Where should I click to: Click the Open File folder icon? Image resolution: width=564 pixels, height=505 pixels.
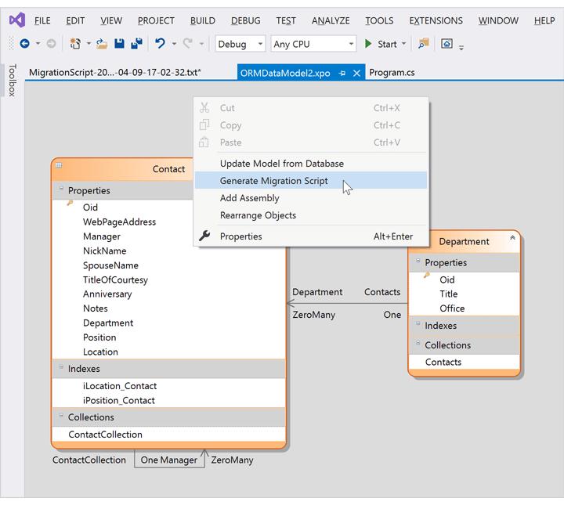point(102,44)
